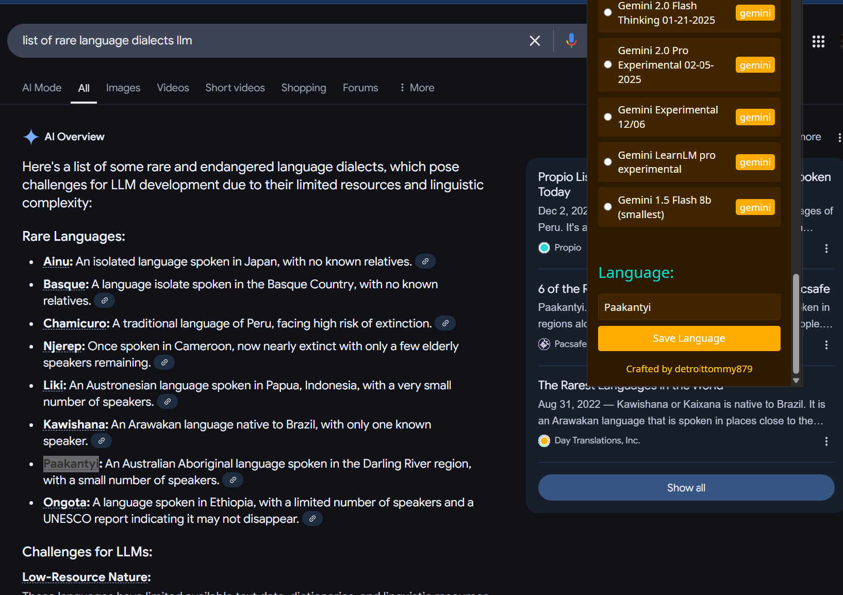Click the Crafted by detroittommy879 credit
The width and height of the screenshot is (843, 595).
click(x=689, y=369)
